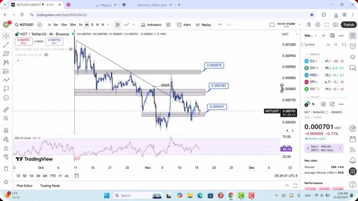Screen dimensions: 358x201
Task: Open the Pine Editor tab
Action: pyautogui.click(x=25, y=185)
